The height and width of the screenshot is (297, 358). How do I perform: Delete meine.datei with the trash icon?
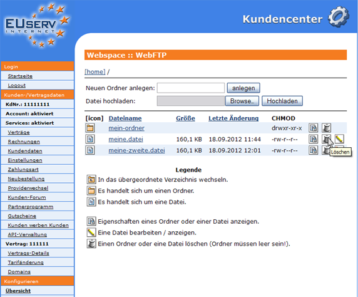coord(326,139)
